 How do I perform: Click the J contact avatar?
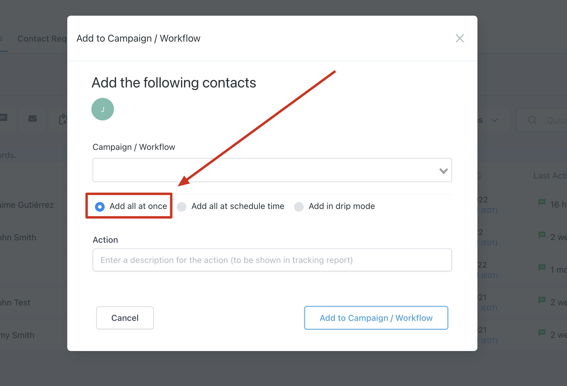tap(103, 109)
